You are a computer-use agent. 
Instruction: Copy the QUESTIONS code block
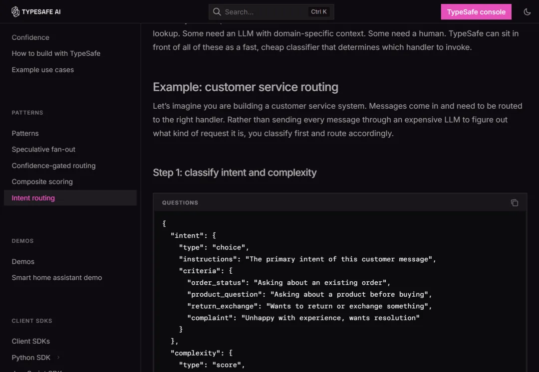point(514,202)
